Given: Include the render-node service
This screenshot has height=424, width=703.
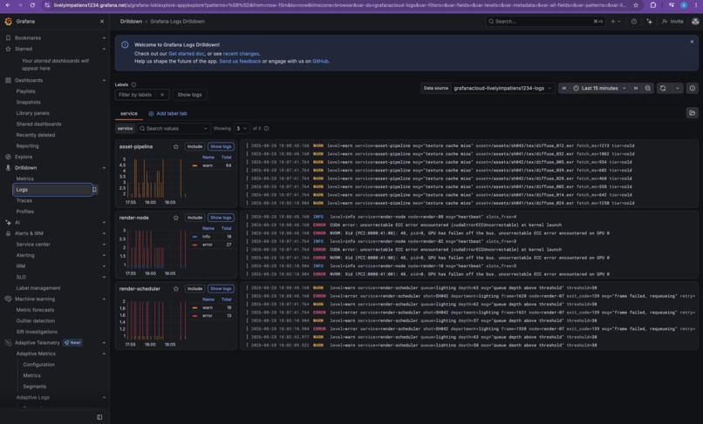Looking at the screenshot, I should click(195, 218).
